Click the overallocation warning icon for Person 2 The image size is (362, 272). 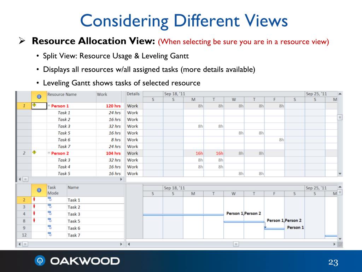[x=34, y=152]
